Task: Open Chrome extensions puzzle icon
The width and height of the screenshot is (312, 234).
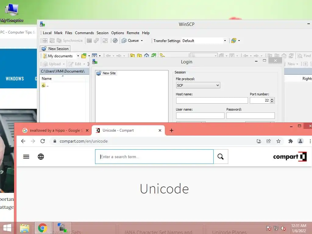Action: (x=290, y=141)
